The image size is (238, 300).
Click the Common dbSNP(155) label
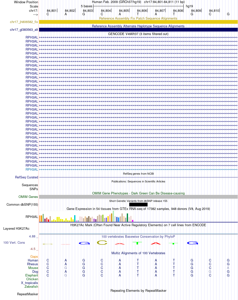22,204
